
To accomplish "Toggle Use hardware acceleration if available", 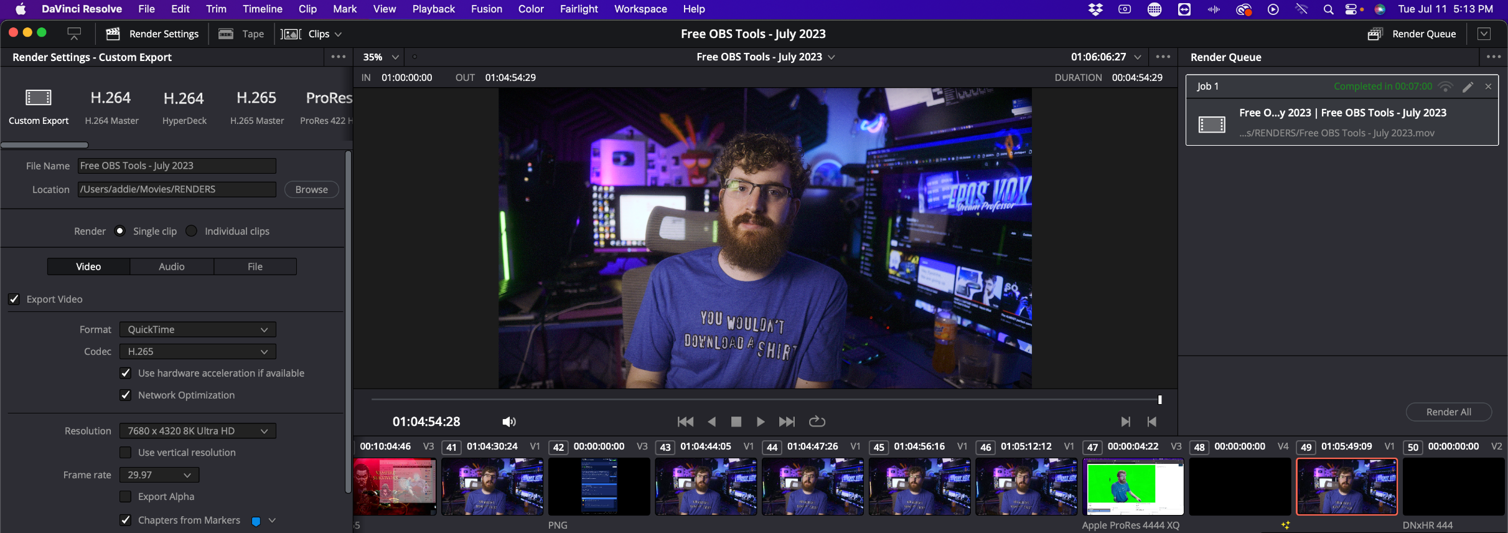I will [126, 373].
